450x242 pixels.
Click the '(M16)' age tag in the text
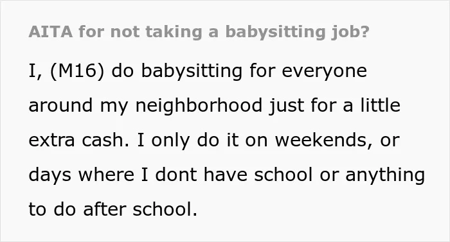coord(77,71)
